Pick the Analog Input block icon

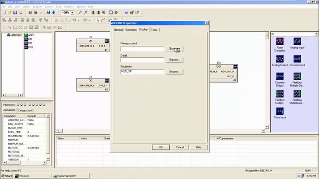[297, 41]
